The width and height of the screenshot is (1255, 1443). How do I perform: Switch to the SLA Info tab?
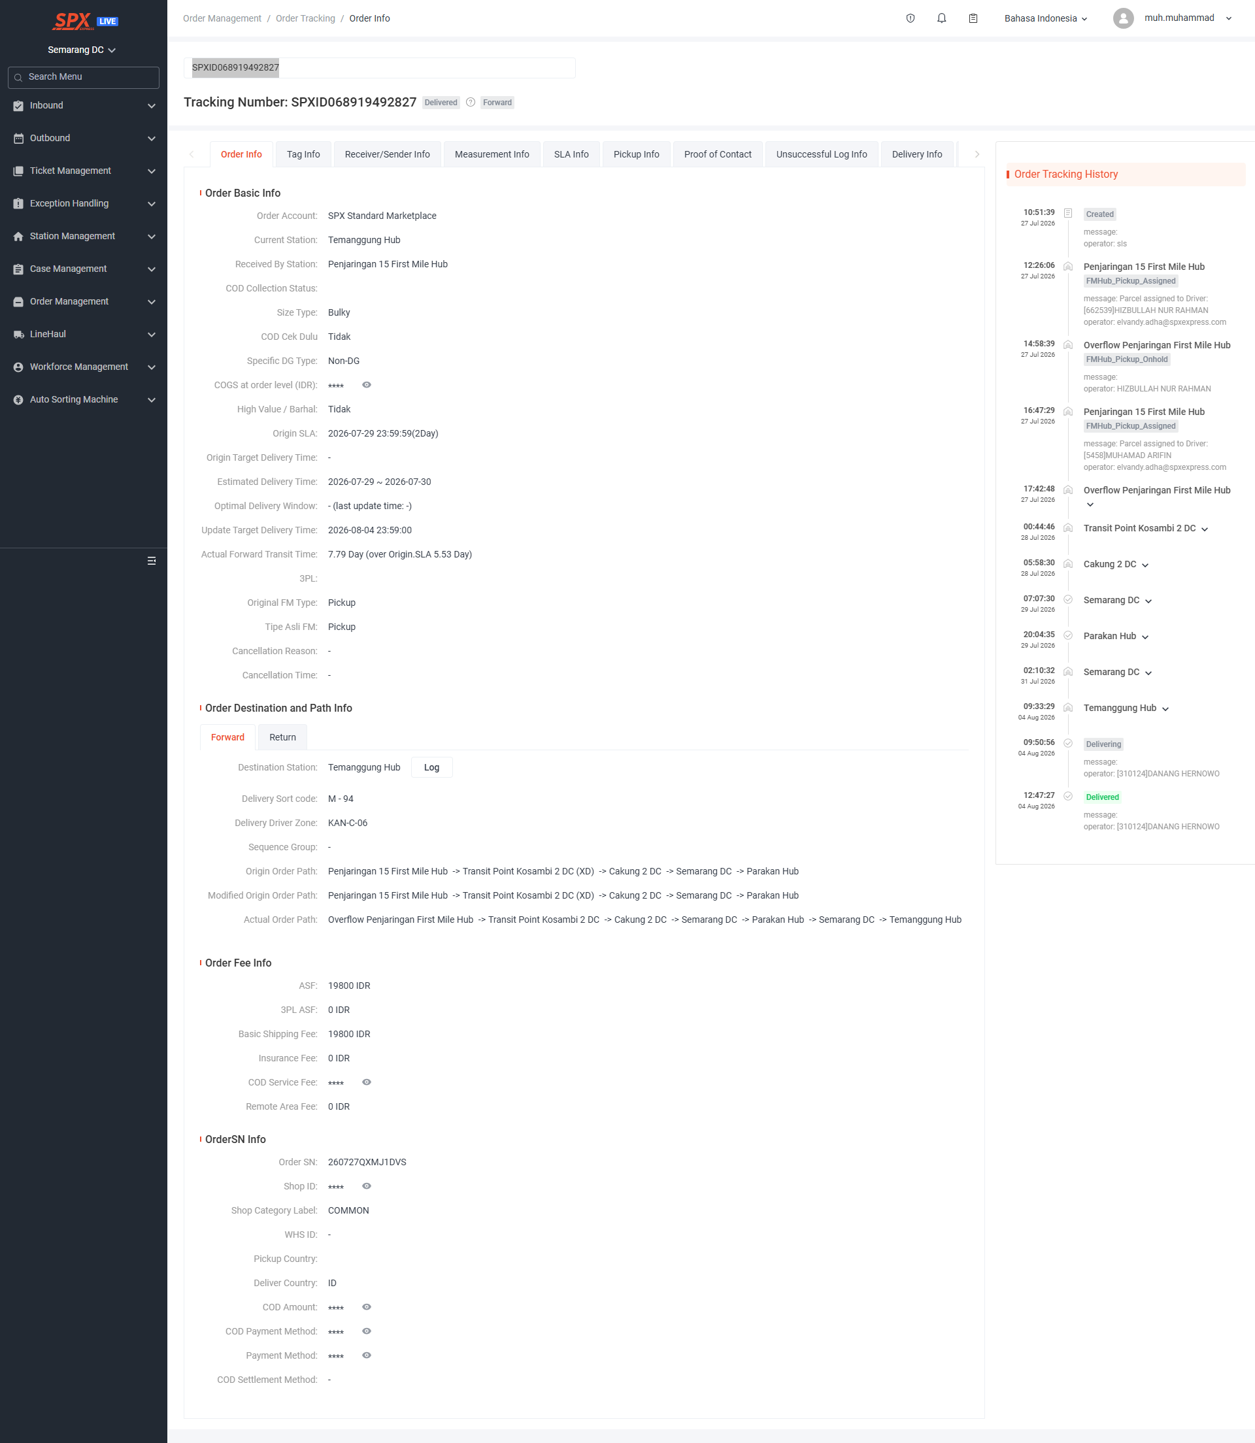pyautogui.click(x=571, y=154)
